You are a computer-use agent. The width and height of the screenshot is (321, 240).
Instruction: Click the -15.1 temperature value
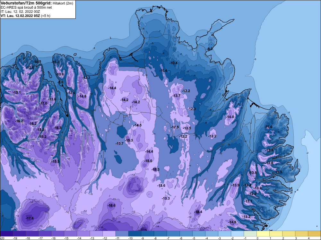17,92
